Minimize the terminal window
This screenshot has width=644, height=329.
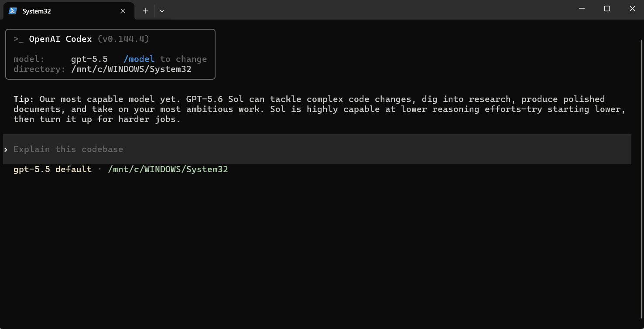(582, 9)
